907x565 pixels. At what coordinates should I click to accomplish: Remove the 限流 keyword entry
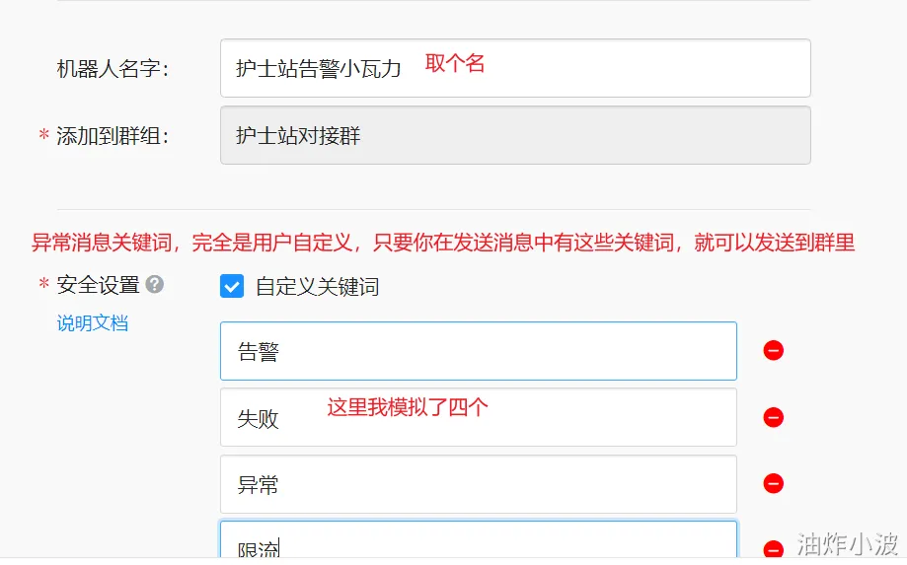pyautogui.click(x=774, y=549)
